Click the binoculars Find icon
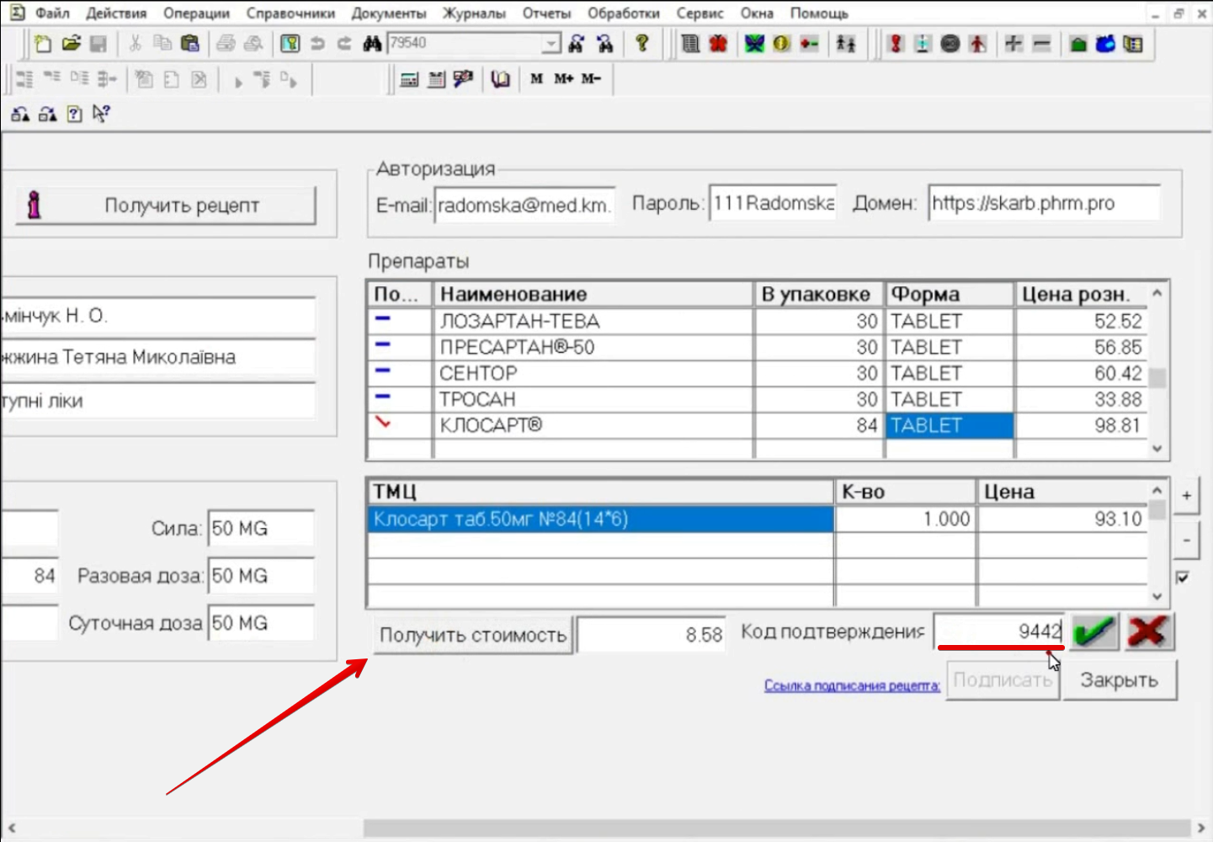 pyautogui.click(x=372, y=44)
